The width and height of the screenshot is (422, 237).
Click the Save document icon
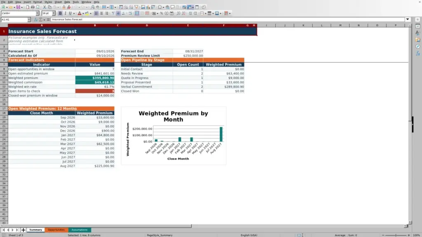[18, 7]
